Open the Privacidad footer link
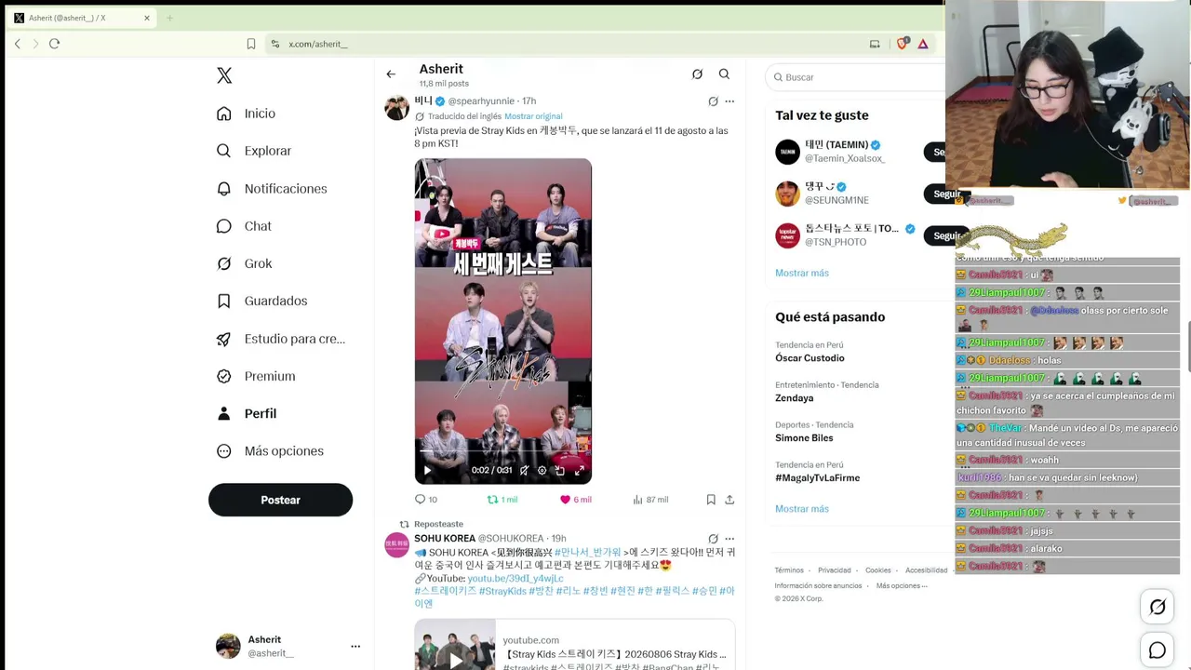 pos(835,570)
